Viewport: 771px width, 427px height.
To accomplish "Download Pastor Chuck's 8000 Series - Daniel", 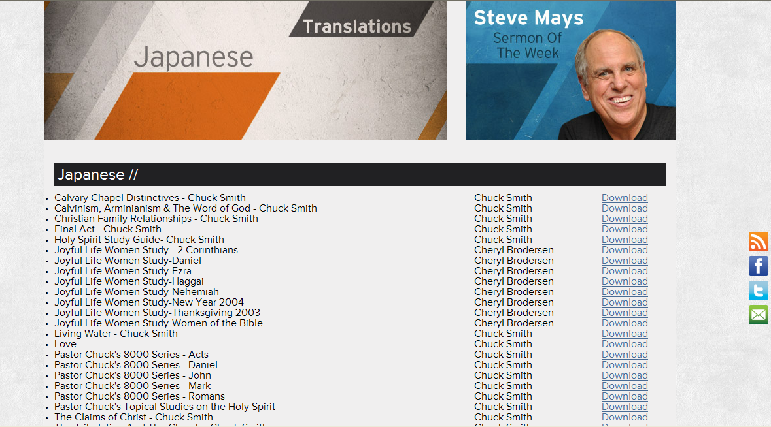I will coord(625,365).
